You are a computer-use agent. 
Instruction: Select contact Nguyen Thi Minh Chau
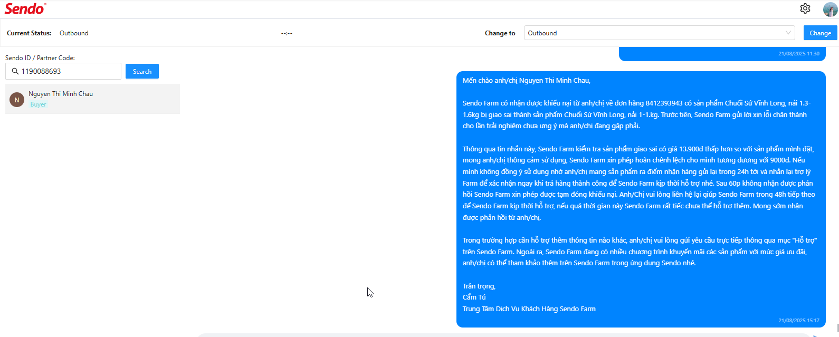coord(92,99)
